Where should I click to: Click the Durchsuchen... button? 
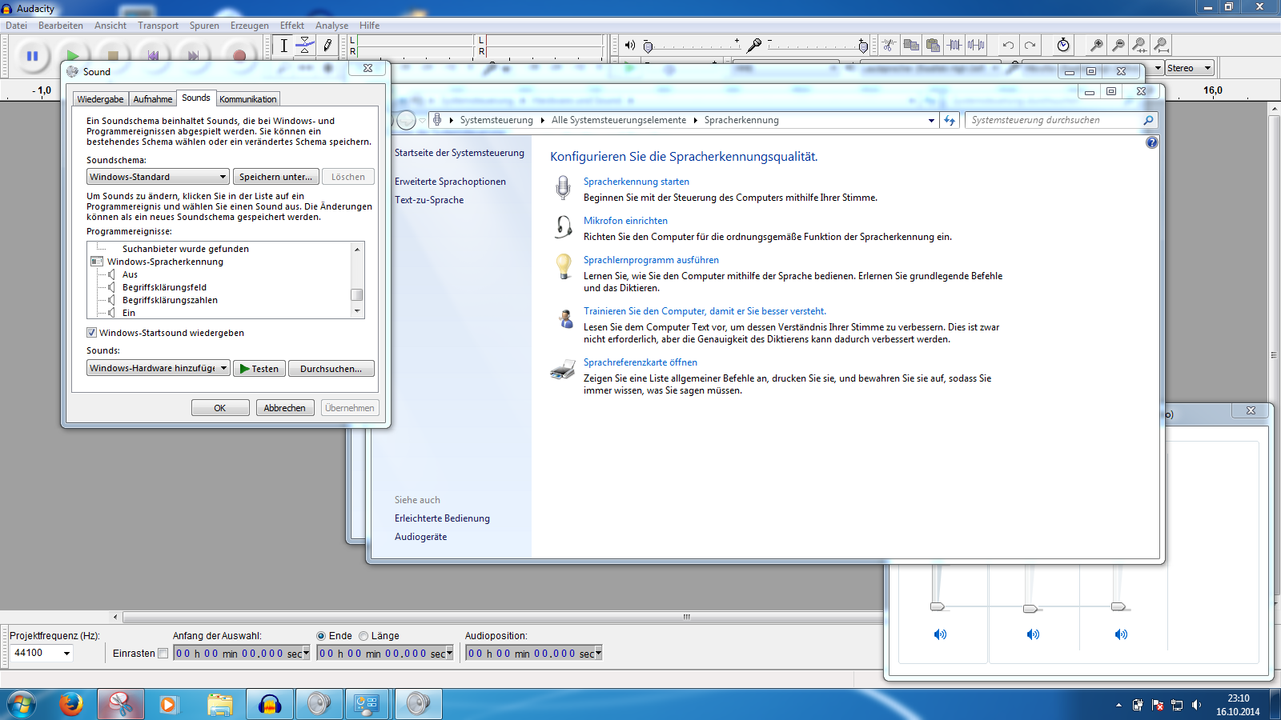pyautogui.click(x=331, y=369)
